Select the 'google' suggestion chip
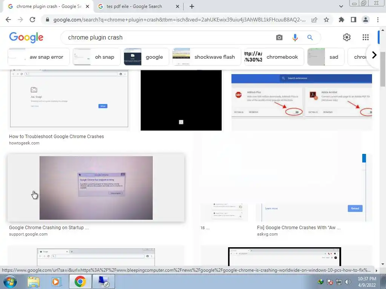 147,57
